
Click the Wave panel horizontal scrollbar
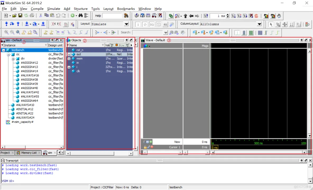[259, 152]
